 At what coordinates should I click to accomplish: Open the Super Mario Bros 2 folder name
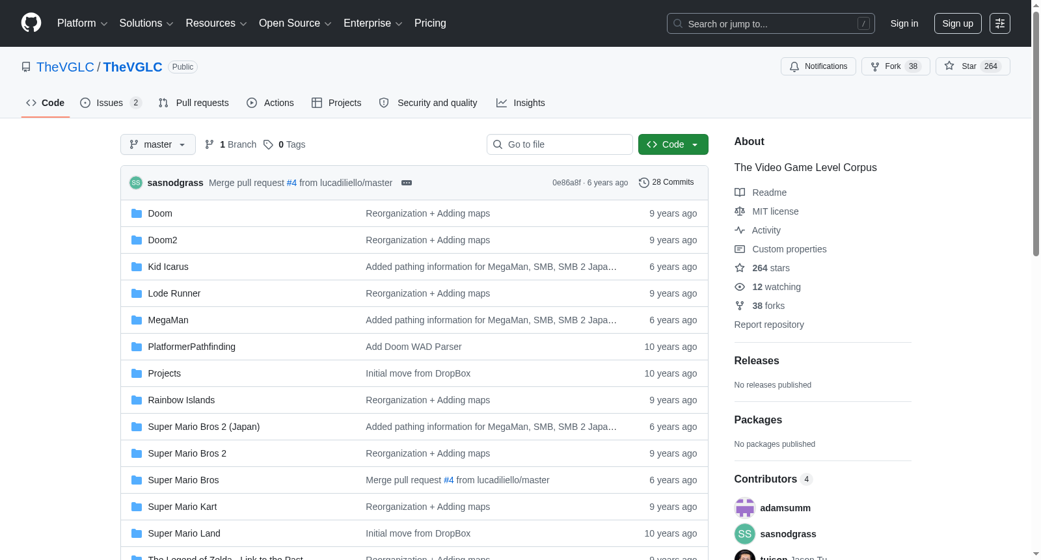pos(187,453)
